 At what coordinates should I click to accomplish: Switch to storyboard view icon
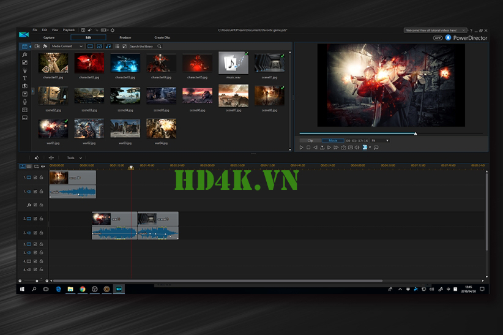pyautogui.click(x=29, y=167)
